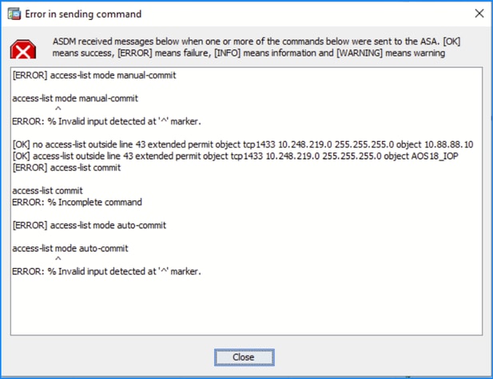Click the caret marker under manual-commit command

pos(58,109)
